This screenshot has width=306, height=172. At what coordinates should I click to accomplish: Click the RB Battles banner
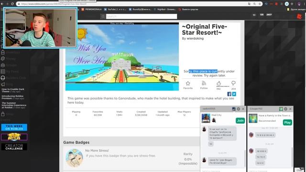tap(14, 137)
